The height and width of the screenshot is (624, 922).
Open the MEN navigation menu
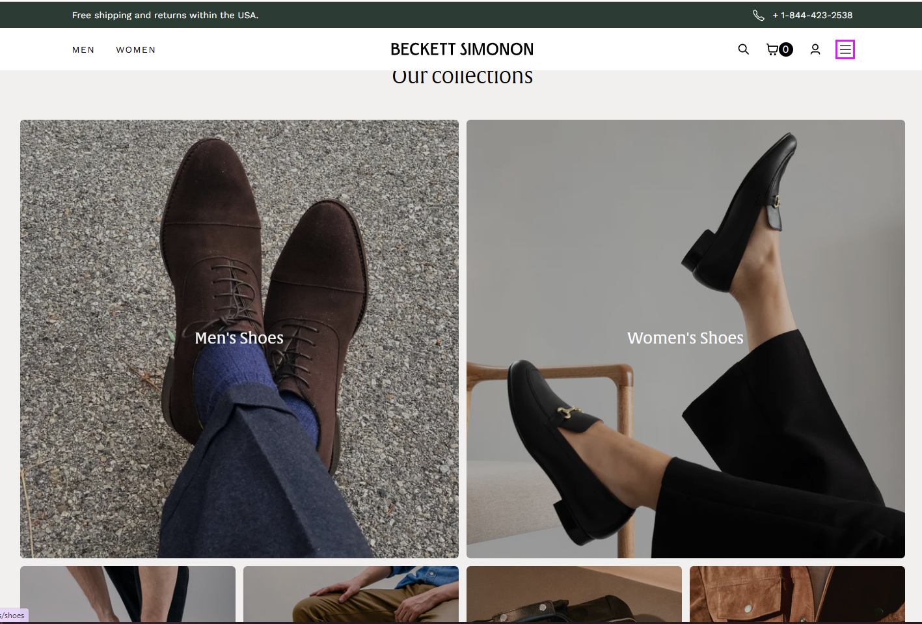[83, 50]
